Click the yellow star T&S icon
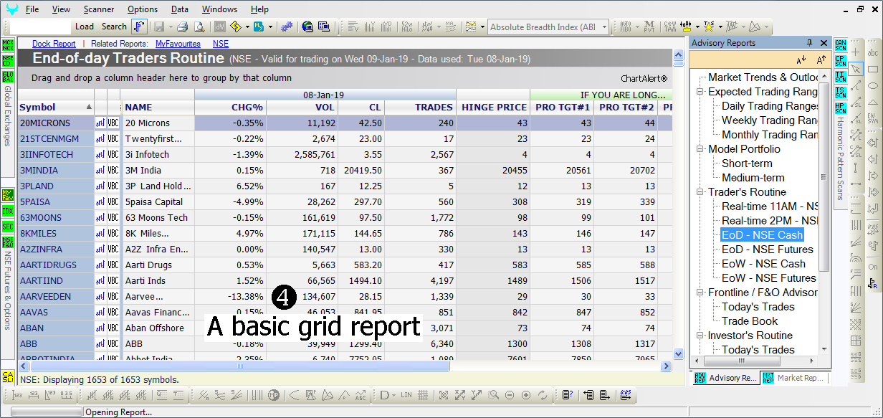Image resolution: width=883 pixels, height=418 pixels. point(708,27)
